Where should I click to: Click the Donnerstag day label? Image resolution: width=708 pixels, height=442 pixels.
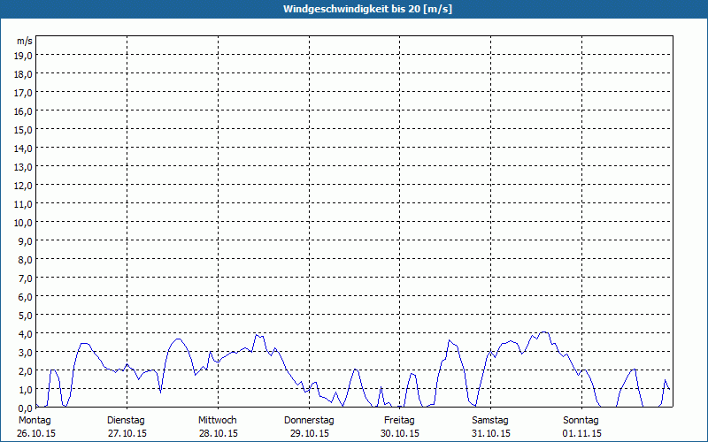click(x=309, y=421)
